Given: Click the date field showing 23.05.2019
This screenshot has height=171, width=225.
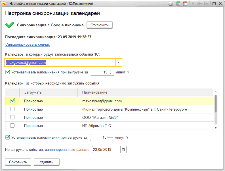Looking at the screenshot, I should [x=106, y=150].
